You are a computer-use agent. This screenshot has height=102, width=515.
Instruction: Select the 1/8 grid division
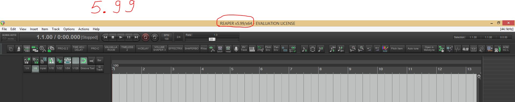tap(35, 68)
